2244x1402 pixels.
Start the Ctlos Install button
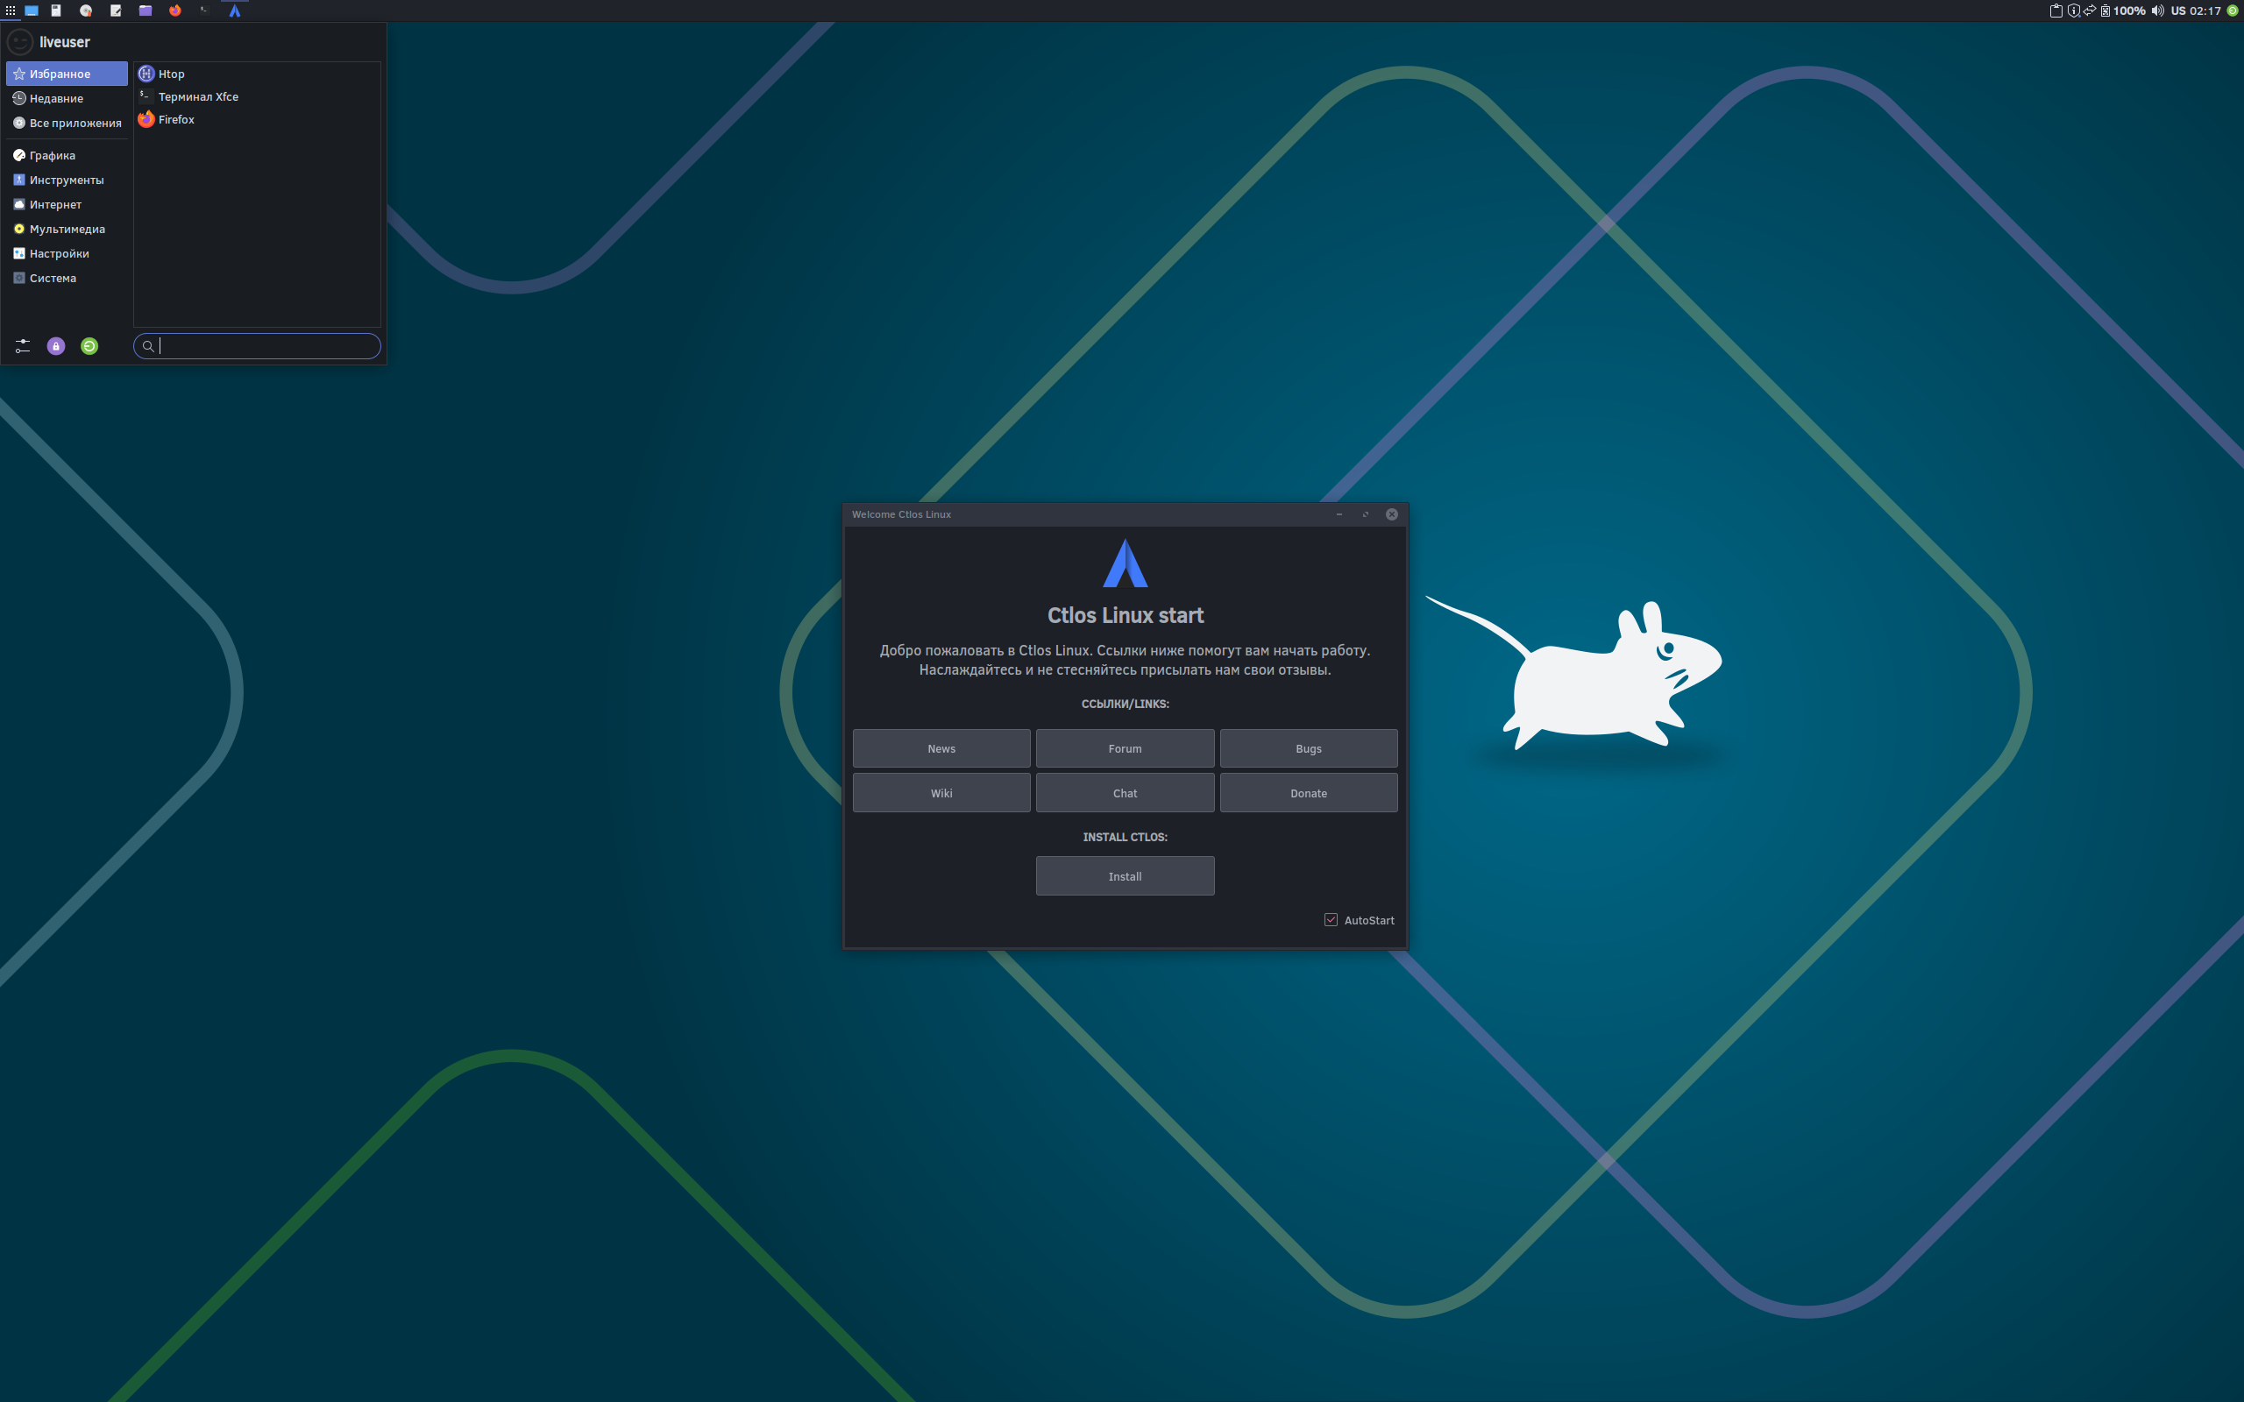[1125, 876]
